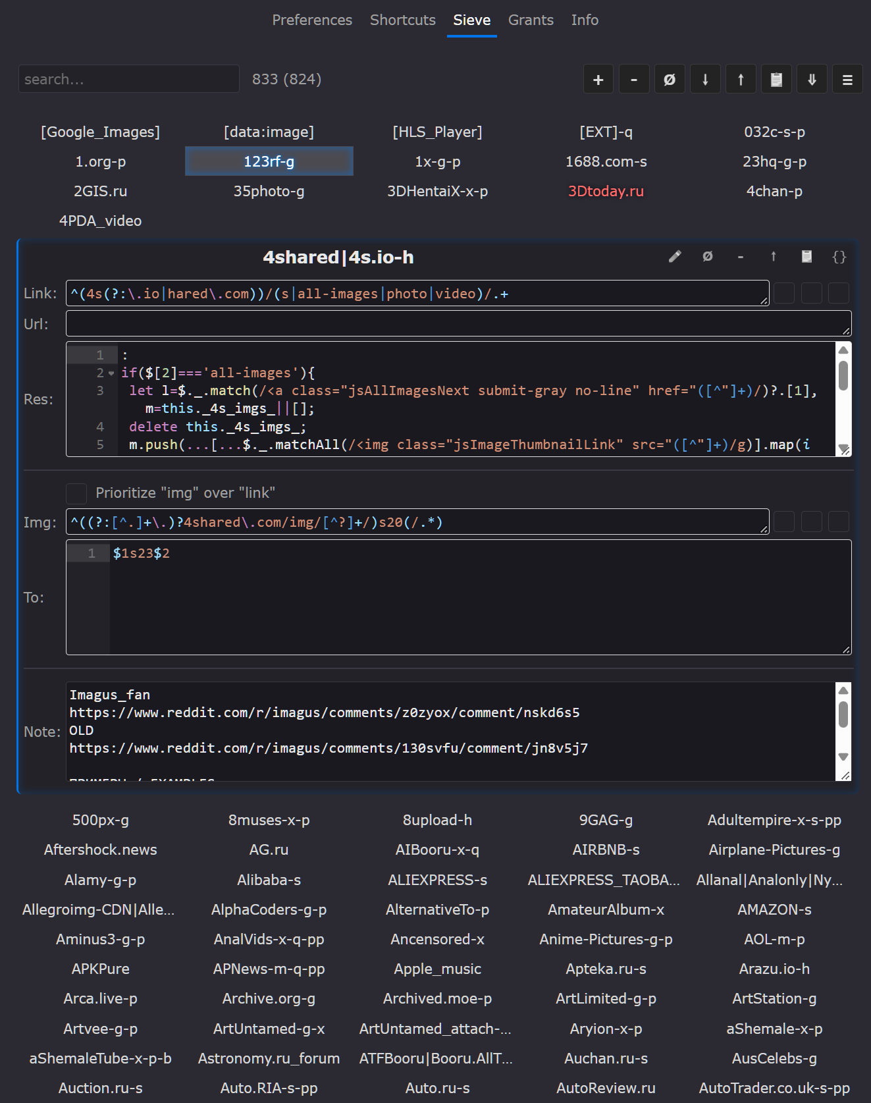Click the up arrow icon in rule header
This screenshot has width=871, height=1103.
(774, 256)
